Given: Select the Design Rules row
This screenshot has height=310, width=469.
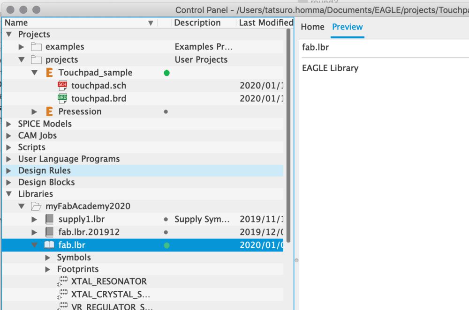Looking at the screenshot, I should pos(143,170).
